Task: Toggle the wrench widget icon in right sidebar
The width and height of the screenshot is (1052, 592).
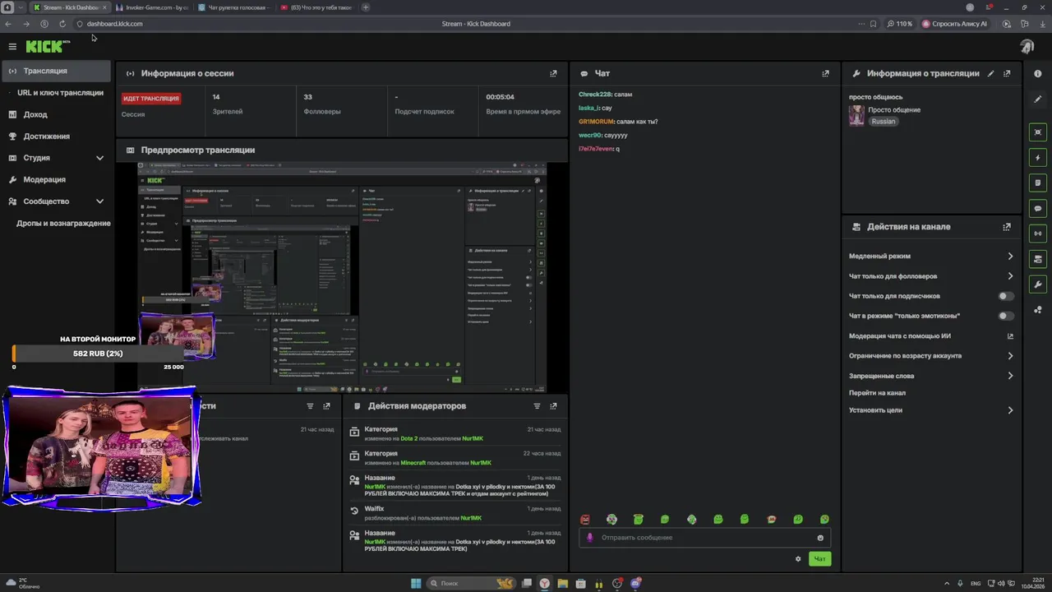Action: pos(1038,284)
